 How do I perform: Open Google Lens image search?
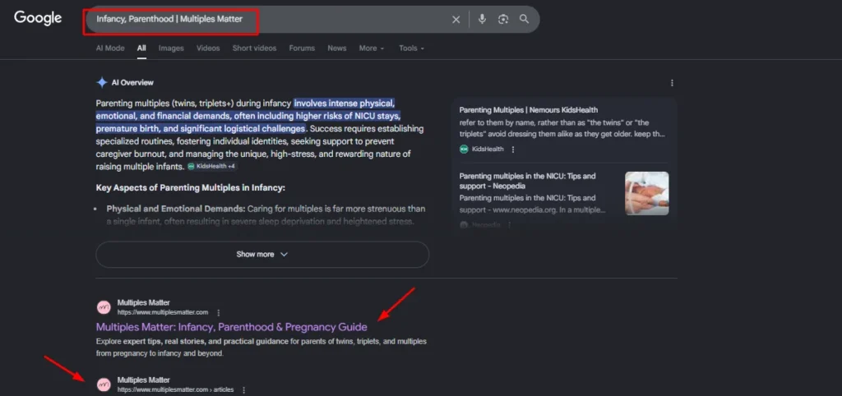click(503, 19)
